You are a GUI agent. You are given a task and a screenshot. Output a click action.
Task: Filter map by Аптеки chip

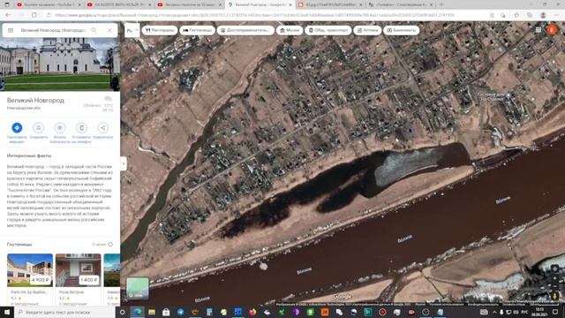tap(367, 30)
